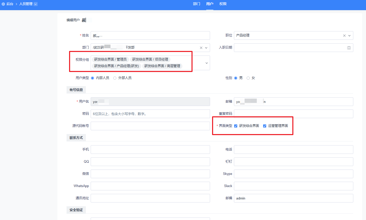Focus the QQ input field

pos(150,162)
